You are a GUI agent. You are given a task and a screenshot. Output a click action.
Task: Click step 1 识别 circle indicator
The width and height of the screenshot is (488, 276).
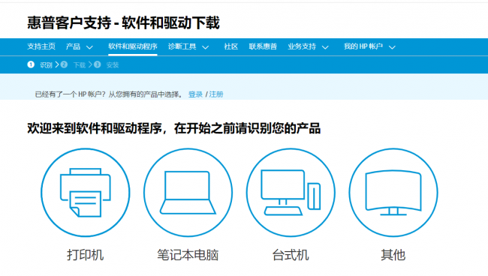point(31,64)
